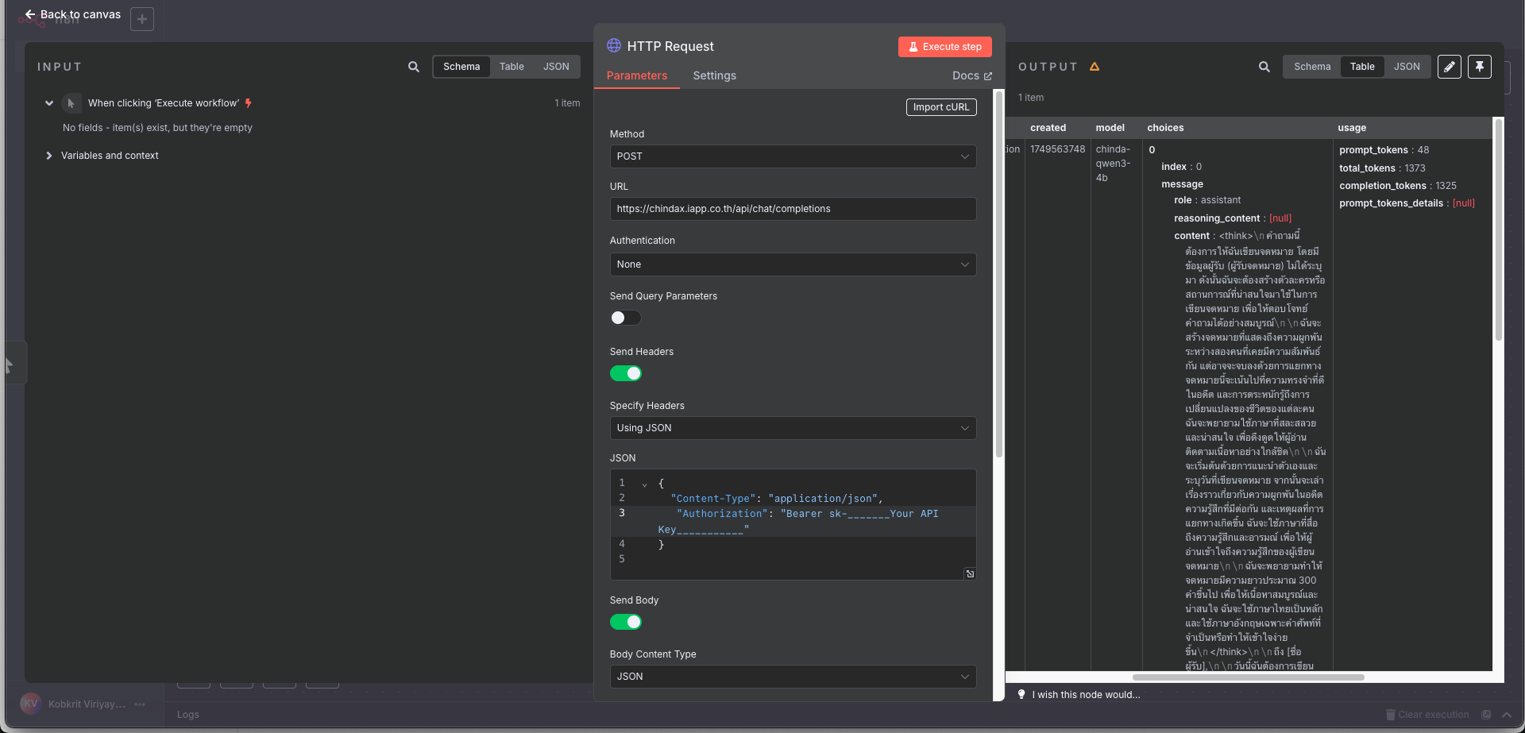Click the search icon in the Output panel
This screenshot has height=733, width=1525.
1264,67
